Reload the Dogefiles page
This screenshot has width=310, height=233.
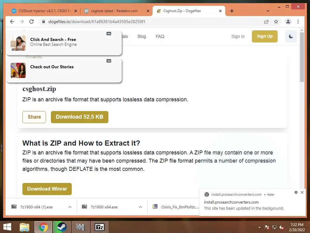click(31, 22)
